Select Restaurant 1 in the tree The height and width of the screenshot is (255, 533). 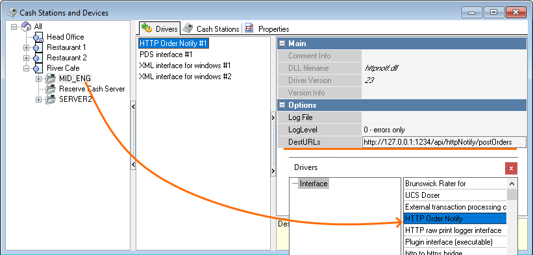click(66, 47)
